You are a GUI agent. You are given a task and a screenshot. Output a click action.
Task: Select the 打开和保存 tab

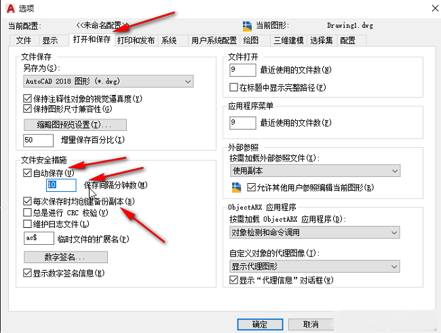tap(92, 39)
